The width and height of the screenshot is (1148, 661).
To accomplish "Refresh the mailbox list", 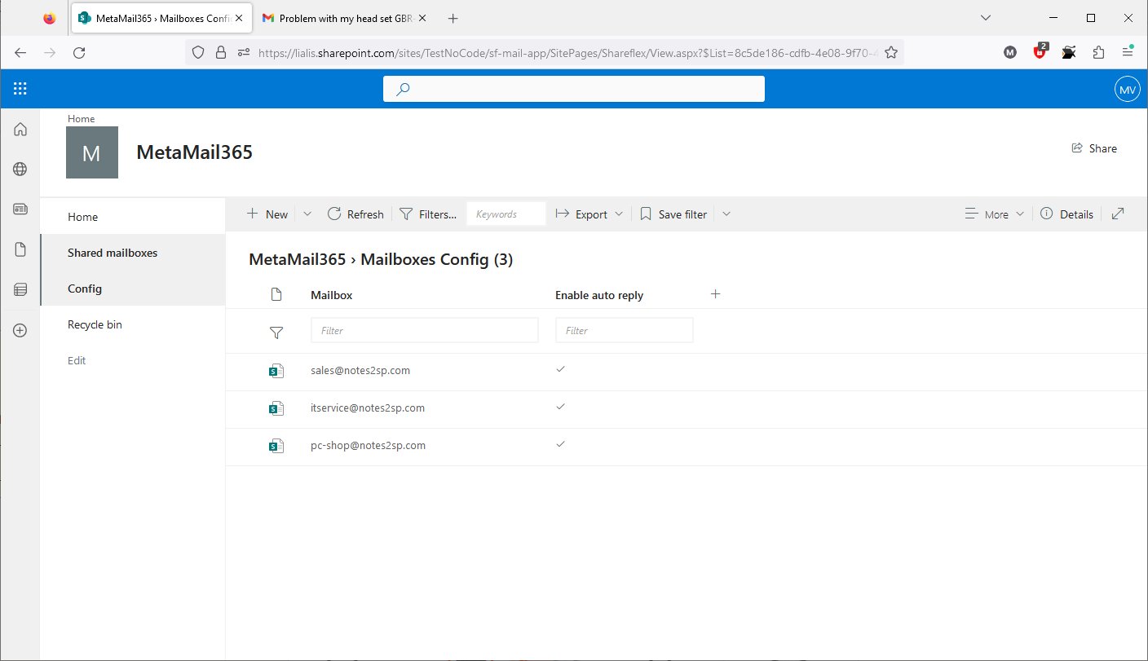I will point(355,214).
